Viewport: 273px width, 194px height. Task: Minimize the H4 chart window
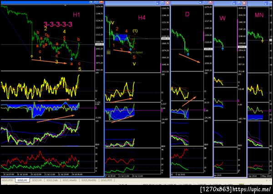click(x=157, y=3)
